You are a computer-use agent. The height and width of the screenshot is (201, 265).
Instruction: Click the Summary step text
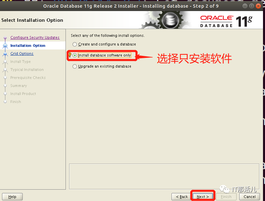[19, 86]
